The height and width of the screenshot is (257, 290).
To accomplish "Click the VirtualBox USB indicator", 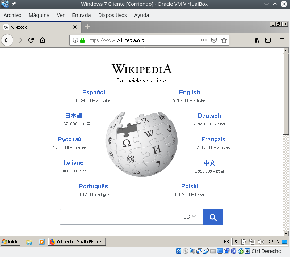I will click(206, 251).
